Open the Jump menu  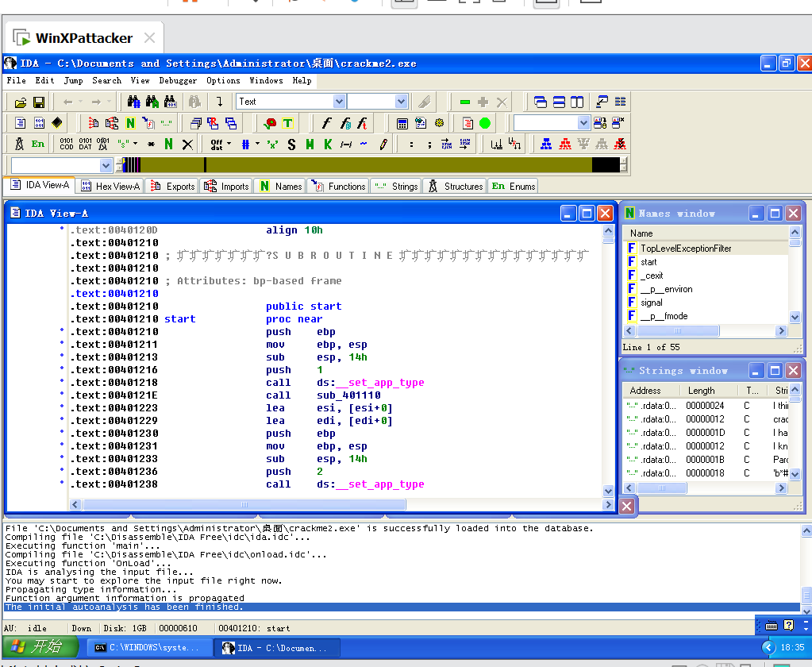click(x=73, y=80)
